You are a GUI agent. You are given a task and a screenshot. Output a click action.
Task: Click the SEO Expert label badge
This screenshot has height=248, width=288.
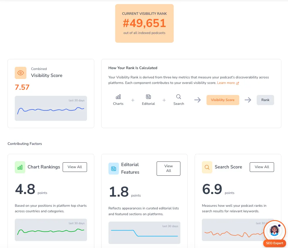tap(275, 243)
